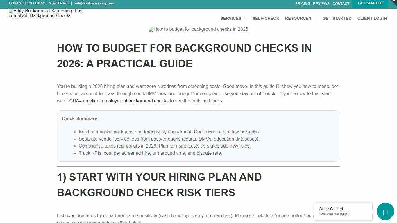Click CLIENT LOGIN in the navigation
The image size is (397, 223).
(372, 18)
